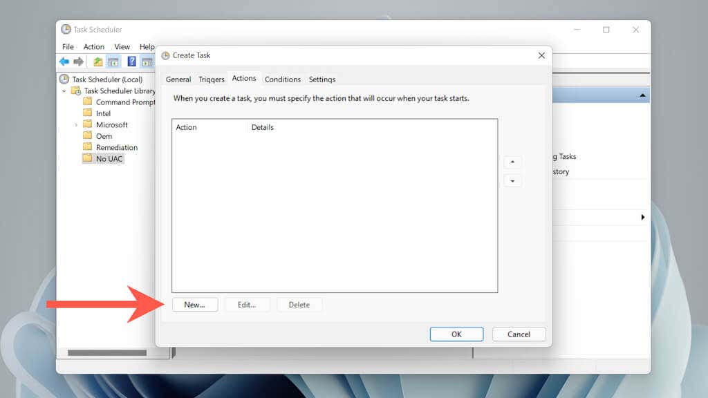Switch to the Conditions tab

pos(283,79)
